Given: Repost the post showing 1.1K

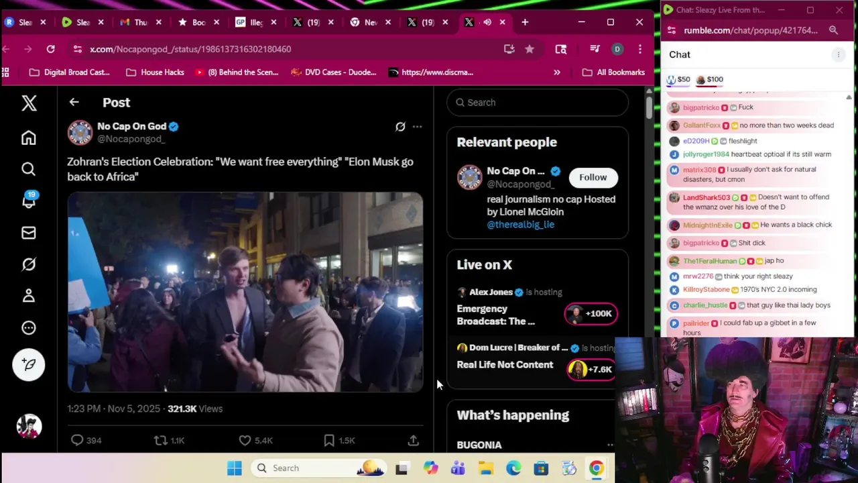Looking at the screenshot, I should (x=169, y=440).
